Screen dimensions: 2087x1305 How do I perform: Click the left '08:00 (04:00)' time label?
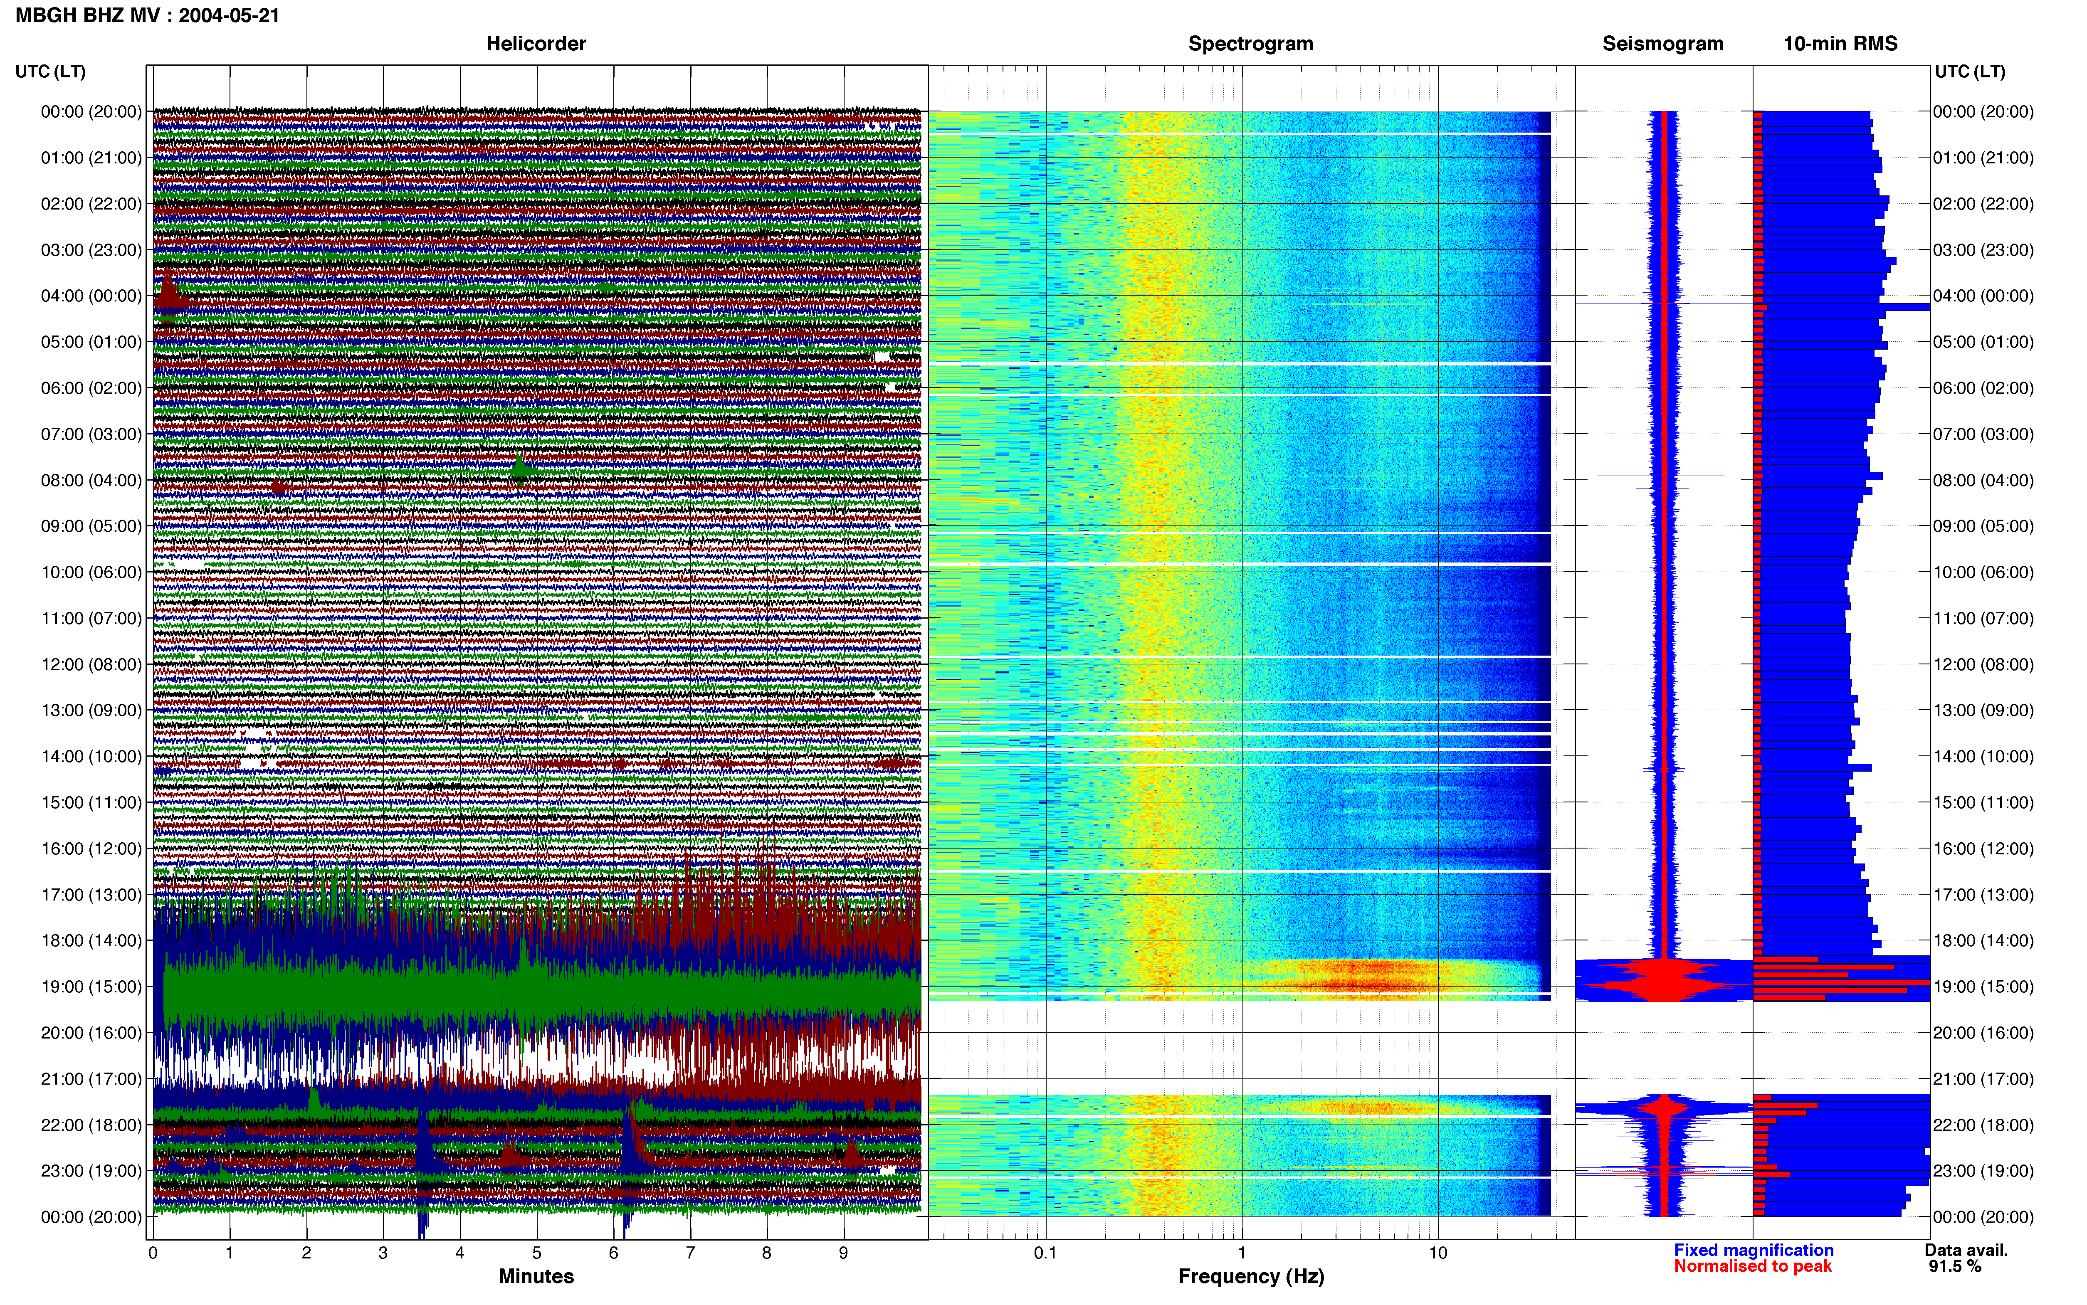(x=91, y=481)
